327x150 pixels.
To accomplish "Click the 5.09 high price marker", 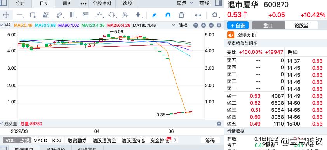I will click(x=117, y=32).
